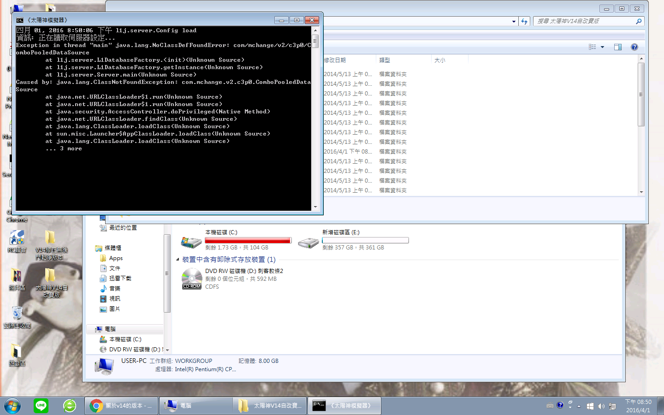664x415 pixels.
Task: Toggle the preview pane button
Action: click(618, 47)
